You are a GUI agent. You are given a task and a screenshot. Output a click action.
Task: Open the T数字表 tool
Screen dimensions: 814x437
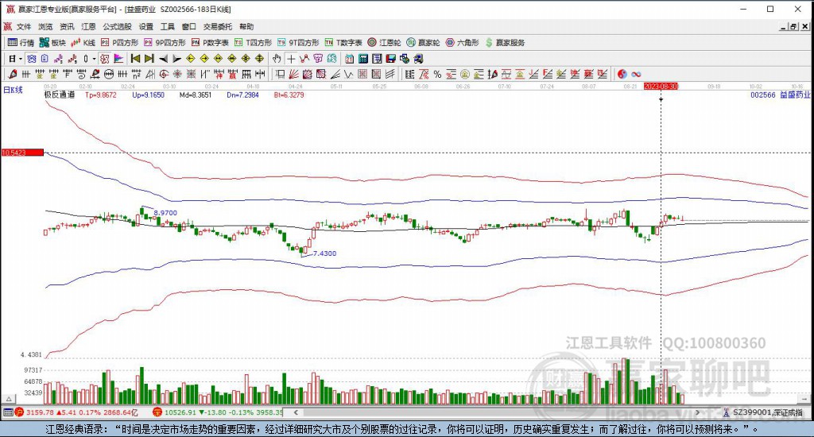tap(343, 43)
